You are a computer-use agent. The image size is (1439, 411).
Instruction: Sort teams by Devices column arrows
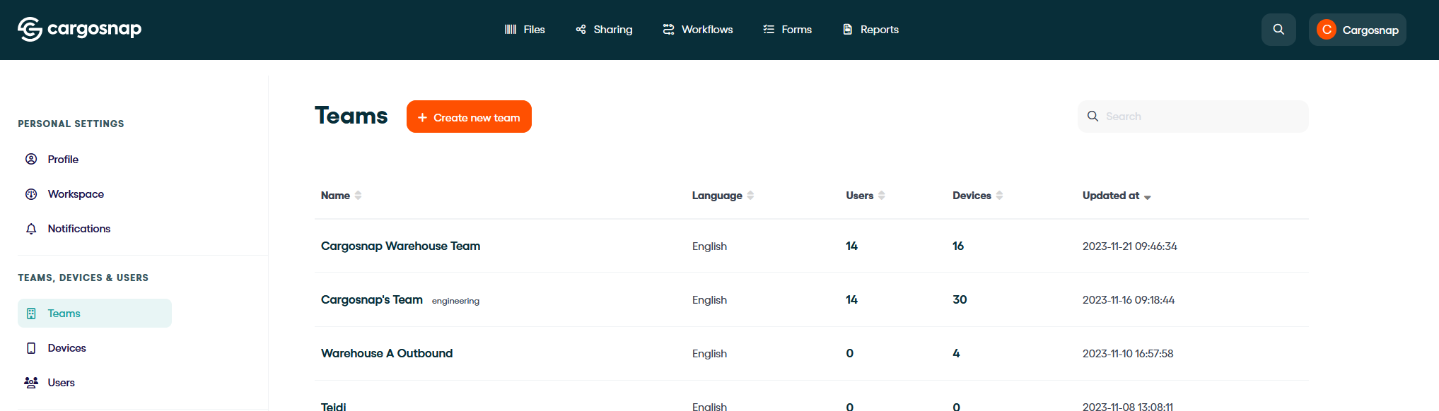[x=999, y=196]
